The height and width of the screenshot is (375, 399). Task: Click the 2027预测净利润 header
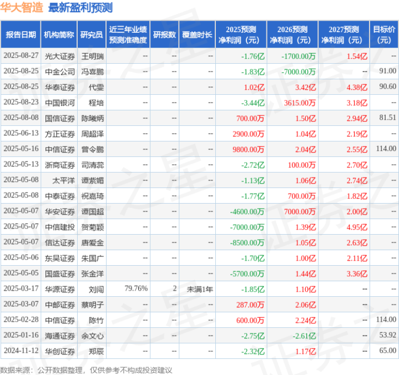coord(344,34)
